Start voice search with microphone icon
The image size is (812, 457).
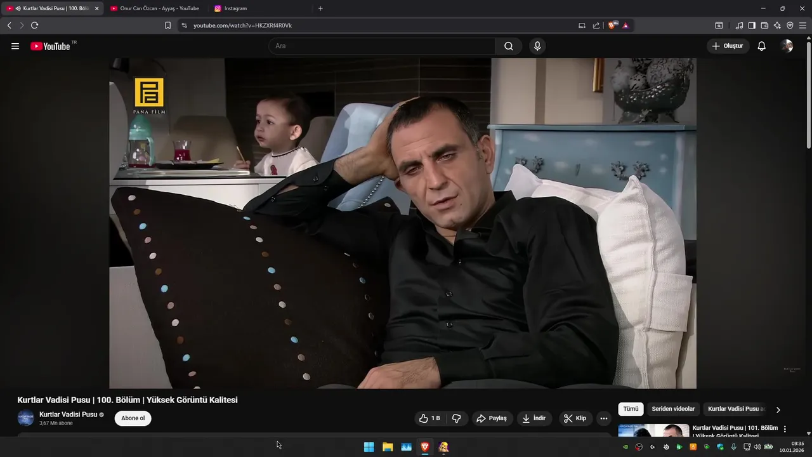pyautogui.click(x=537, y=46)
